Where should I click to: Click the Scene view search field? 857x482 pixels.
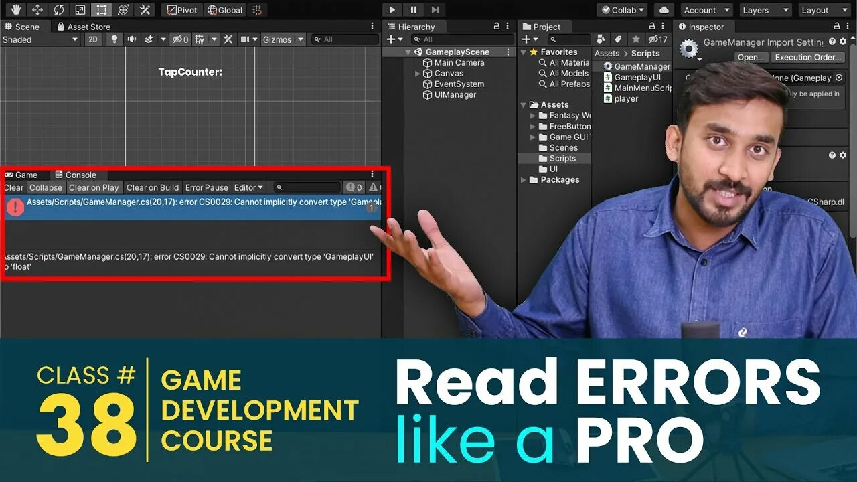(x=345, y=39)
